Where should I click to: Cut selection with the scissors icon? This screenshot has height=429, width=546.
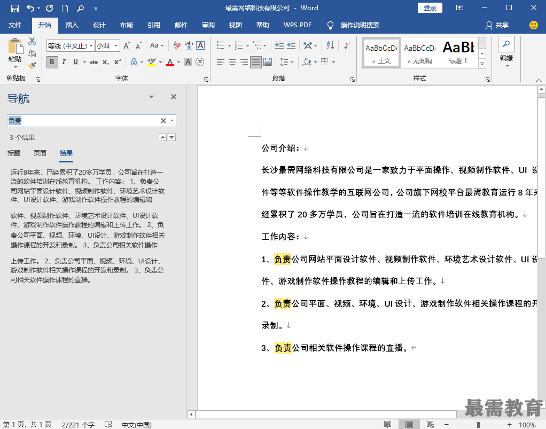click(32, 41)
